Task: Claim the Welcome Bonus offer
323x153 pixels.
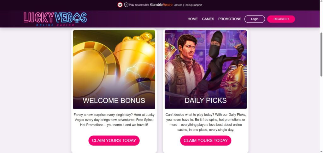Action: point(114,140)
